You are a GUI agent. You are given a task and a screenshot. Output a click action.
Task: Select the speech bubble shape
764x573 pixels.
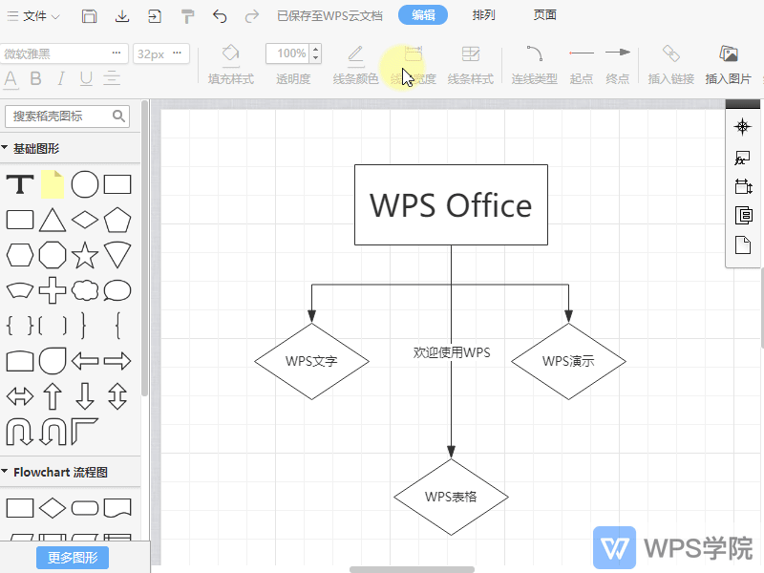[x=117, y=290]
